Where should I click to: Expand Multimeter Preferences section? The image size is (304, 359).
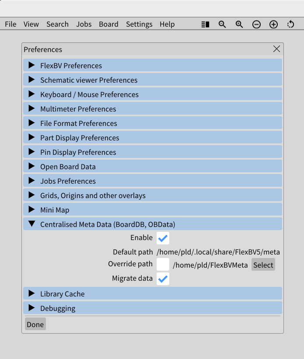[153, 108]
